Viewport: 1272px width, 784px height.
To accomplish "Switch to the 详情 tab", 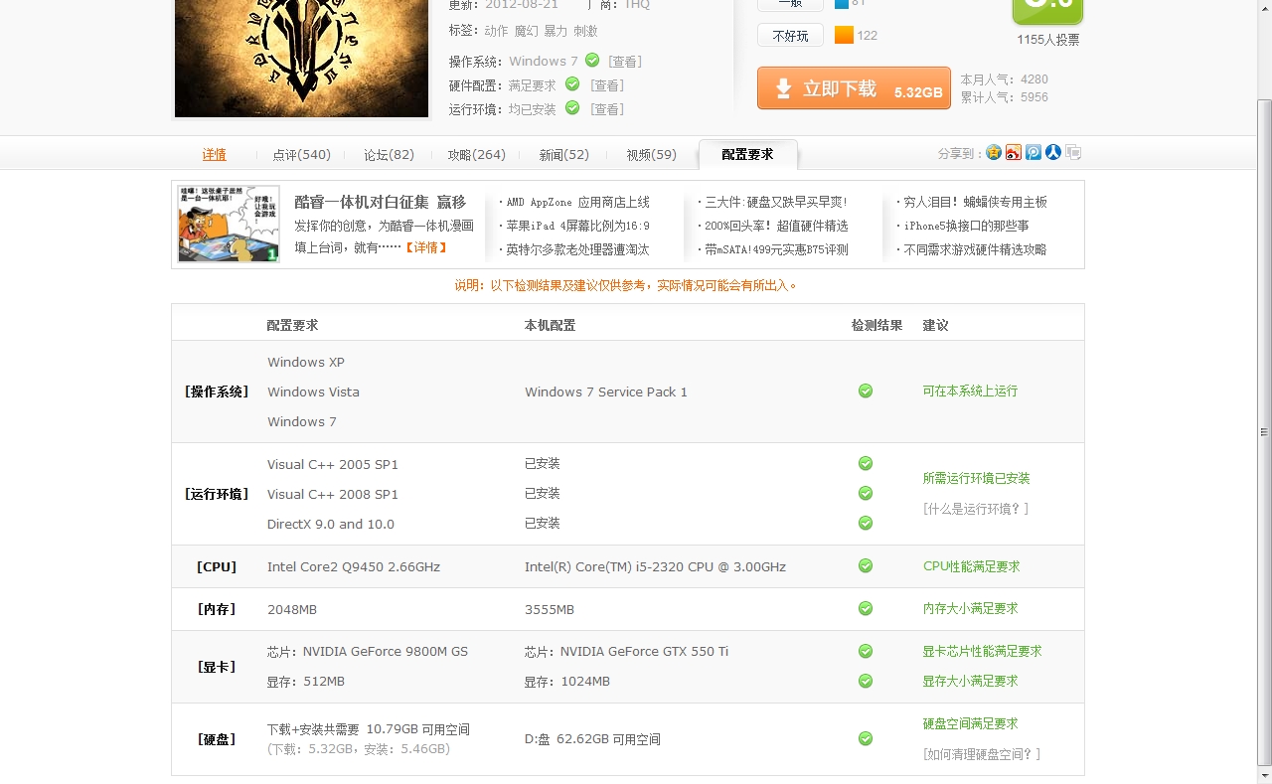I will coord(215,155).
